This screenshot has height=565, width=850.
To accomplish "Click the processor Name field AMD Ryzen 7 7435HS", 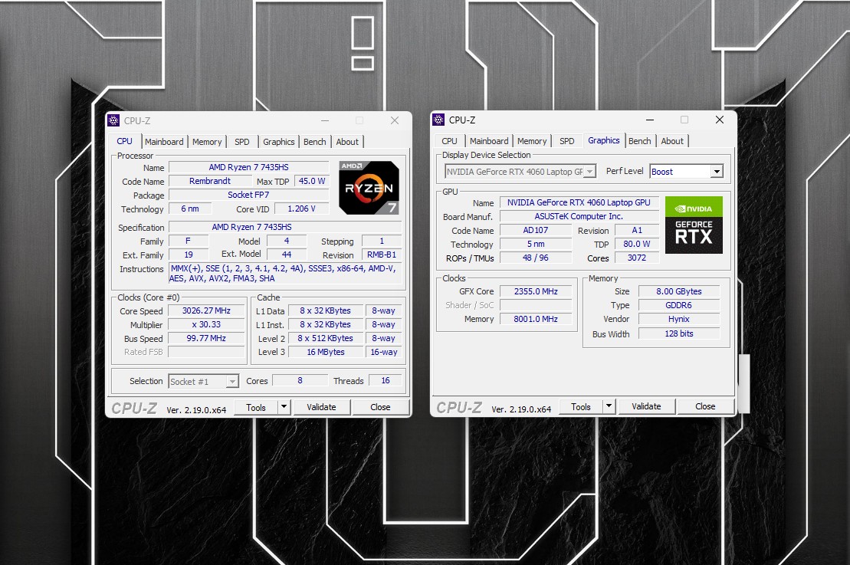I will coord(249,167).
